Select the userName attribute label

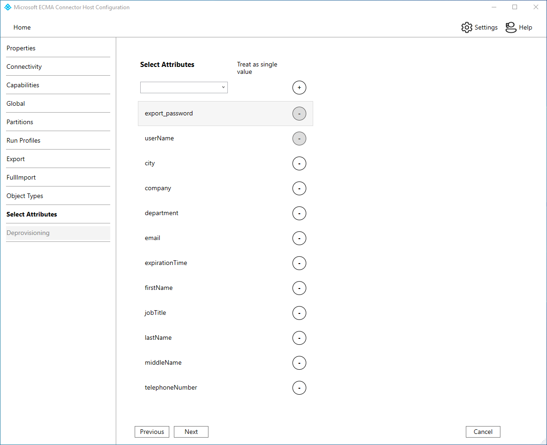click(x=160, y=138)
